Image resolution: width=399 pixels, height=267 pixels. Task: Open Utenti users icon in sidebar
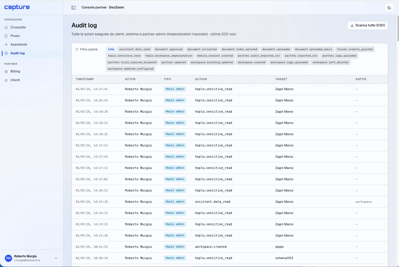[6, 80]
